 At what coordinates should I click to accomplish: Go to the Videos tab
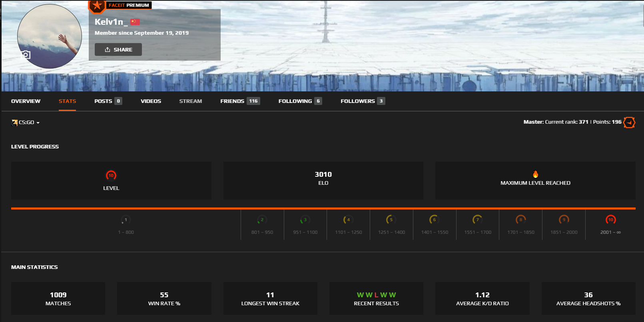pos(151,101)
